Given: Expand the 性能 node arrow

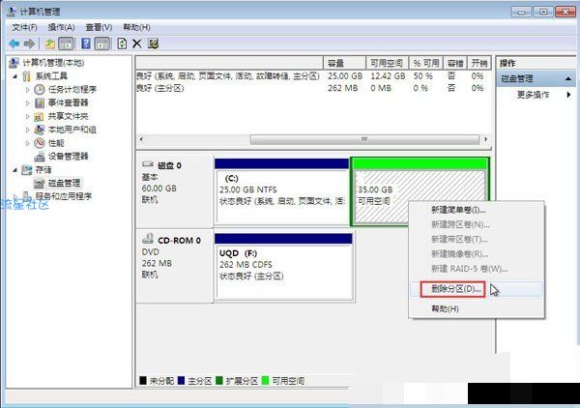Looking at the screenshot, I should point(27,143).
